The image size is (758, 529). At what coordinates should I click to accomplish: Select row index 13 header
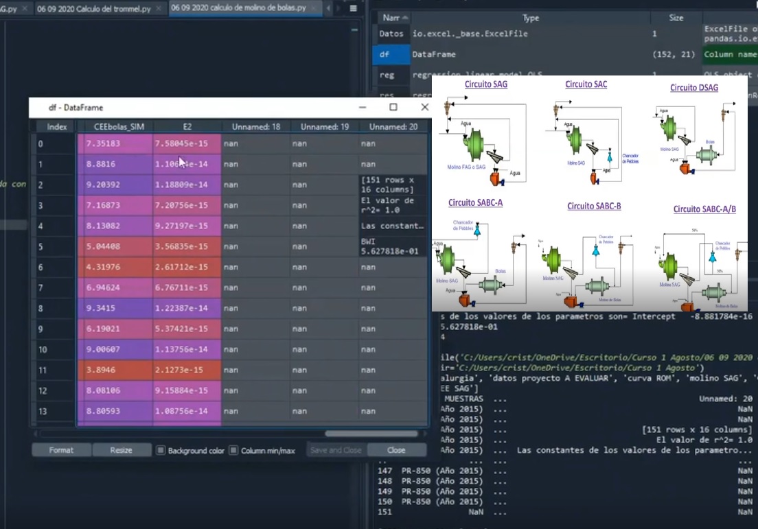(56, 411)
